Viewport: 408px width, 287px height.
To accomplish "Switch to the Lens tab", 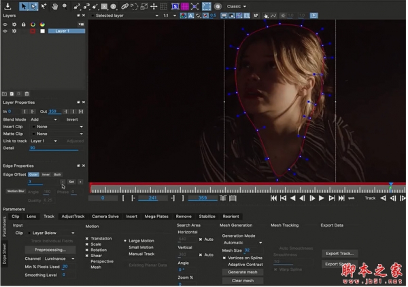I will tap(31, 217).
